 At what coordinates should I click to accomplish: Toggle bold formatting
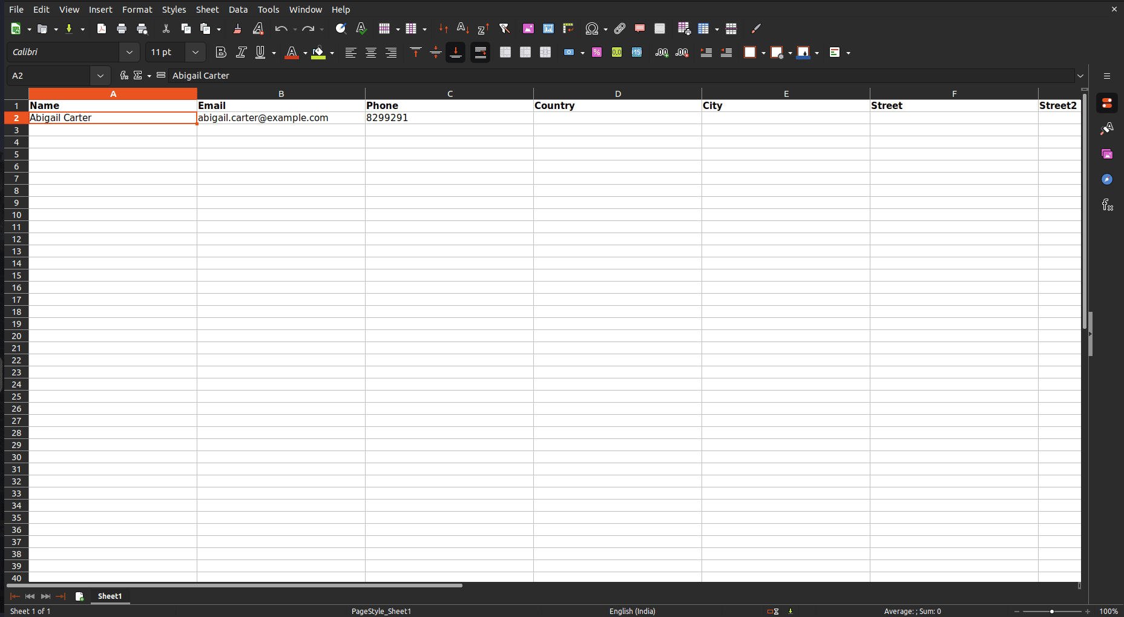tap(220, 52)
